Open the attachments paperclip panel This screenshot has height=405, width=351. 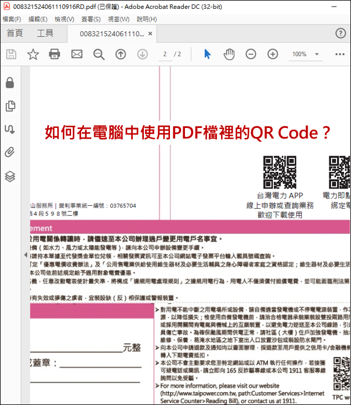10,152
